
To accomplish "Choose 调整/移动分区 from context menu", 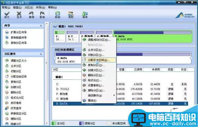I will (x=99, y=40).
